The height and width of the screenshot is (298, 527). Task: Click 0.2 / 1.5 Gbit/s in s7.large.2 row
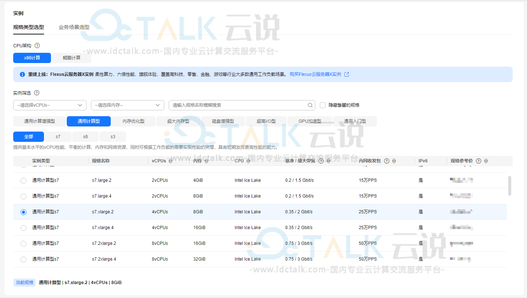pos(299,180)
